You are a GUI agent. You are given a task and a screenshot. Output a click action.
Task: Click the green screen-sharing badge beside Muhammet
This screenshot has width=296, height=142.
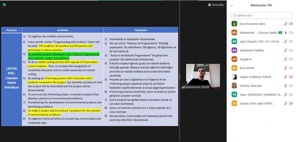click(x=280, y=33)
